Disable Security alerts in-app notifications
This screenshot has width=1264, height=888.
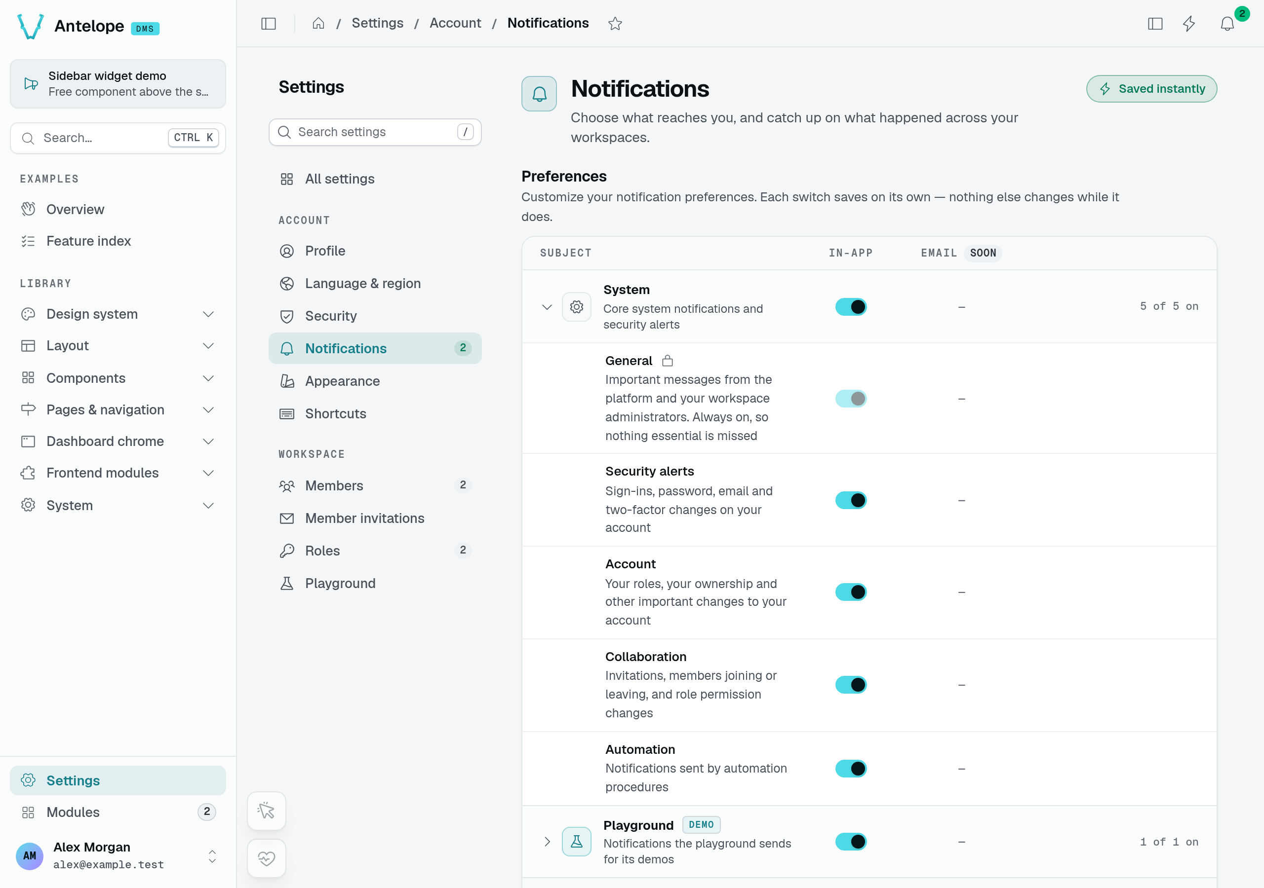tap(851, 500)
